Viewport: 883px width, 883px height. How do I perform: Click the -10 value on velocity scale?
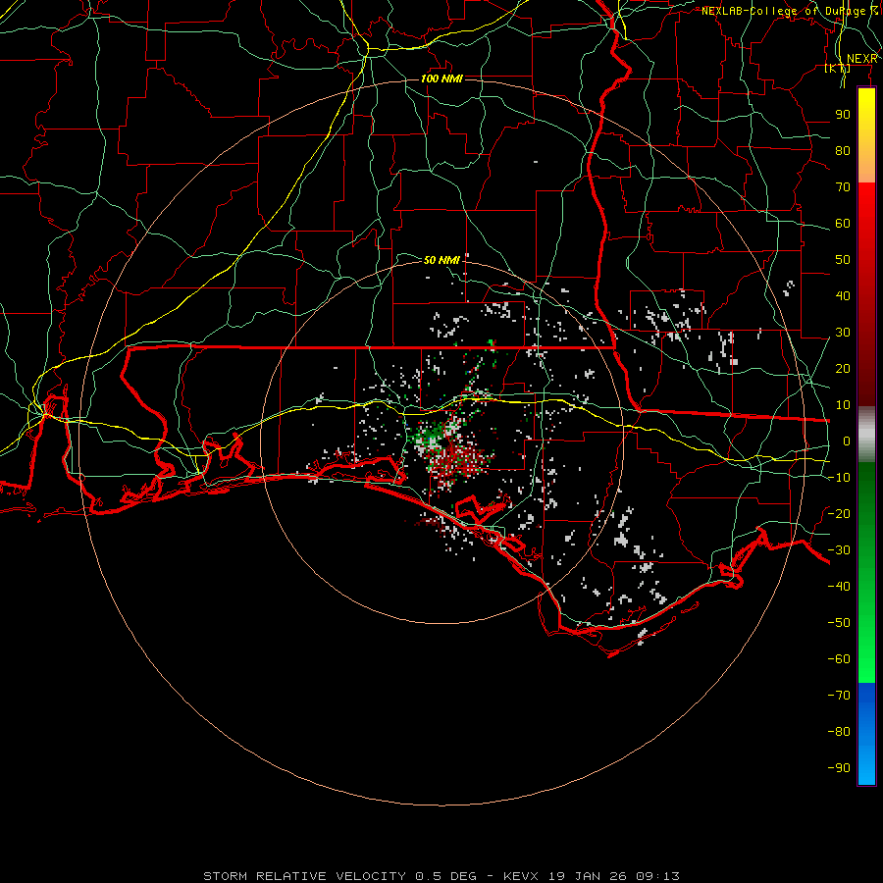[839, 478]
